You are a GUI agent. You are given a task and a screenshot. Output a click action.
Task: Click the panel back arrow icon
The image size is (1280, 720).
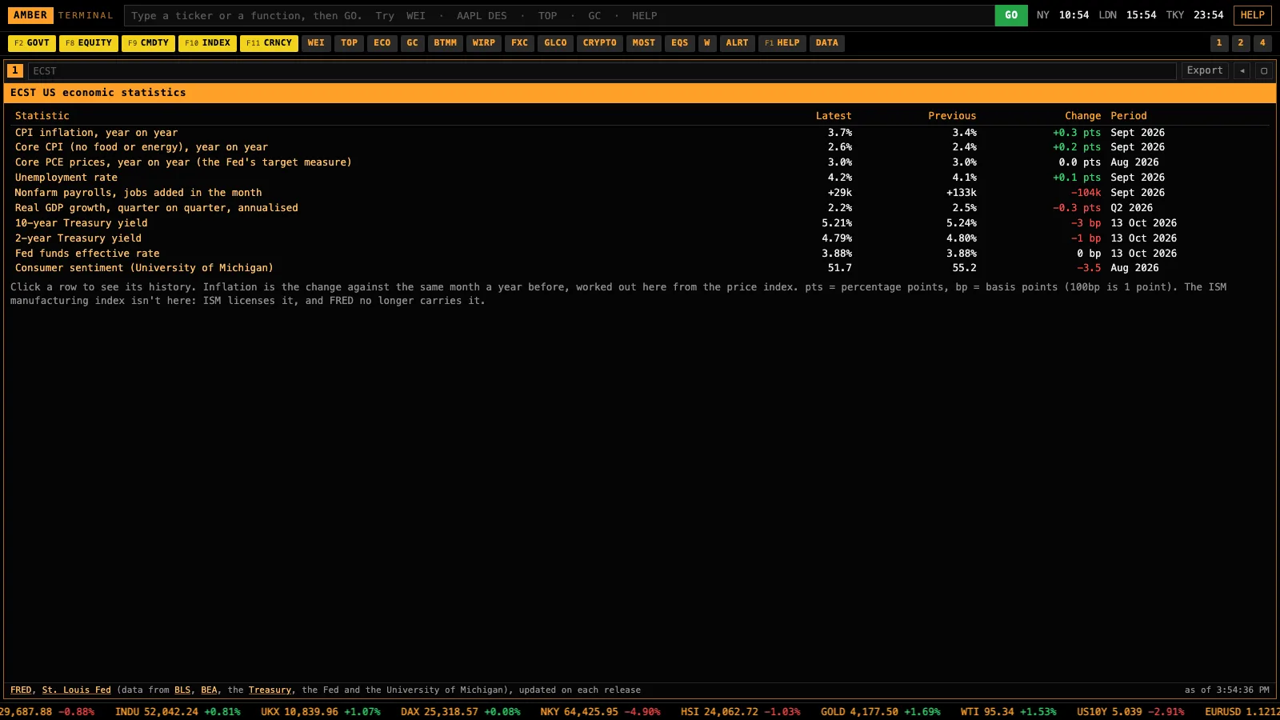(1242, 70)
